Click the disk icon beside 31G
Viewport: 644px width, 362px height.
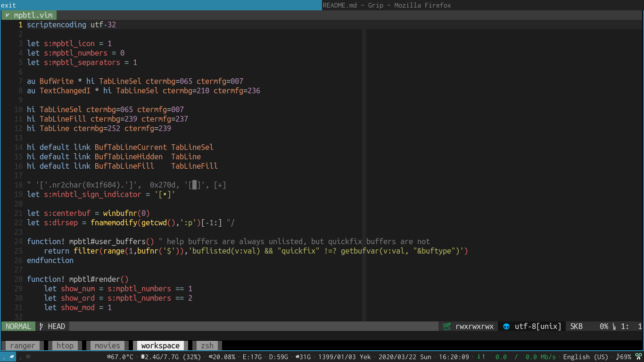click(x=297, y=357)
